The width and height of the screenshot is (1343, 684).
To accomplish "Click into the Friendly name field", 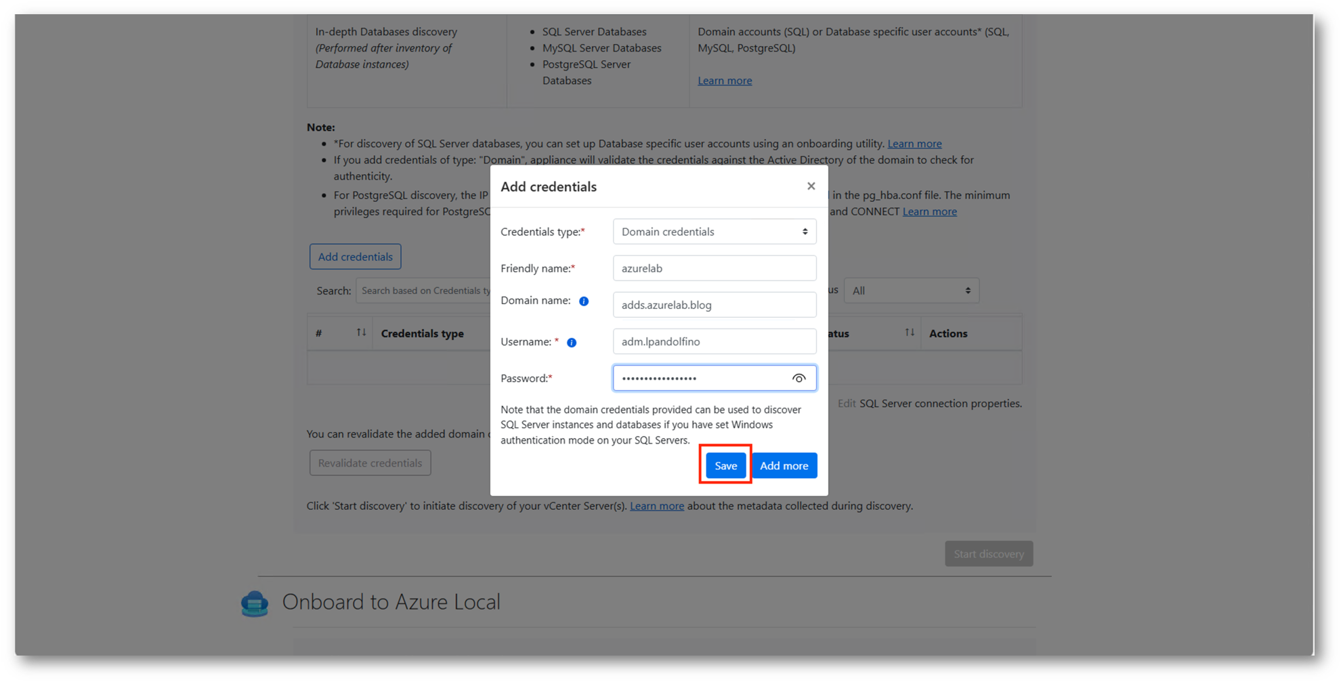I will 714,268.
